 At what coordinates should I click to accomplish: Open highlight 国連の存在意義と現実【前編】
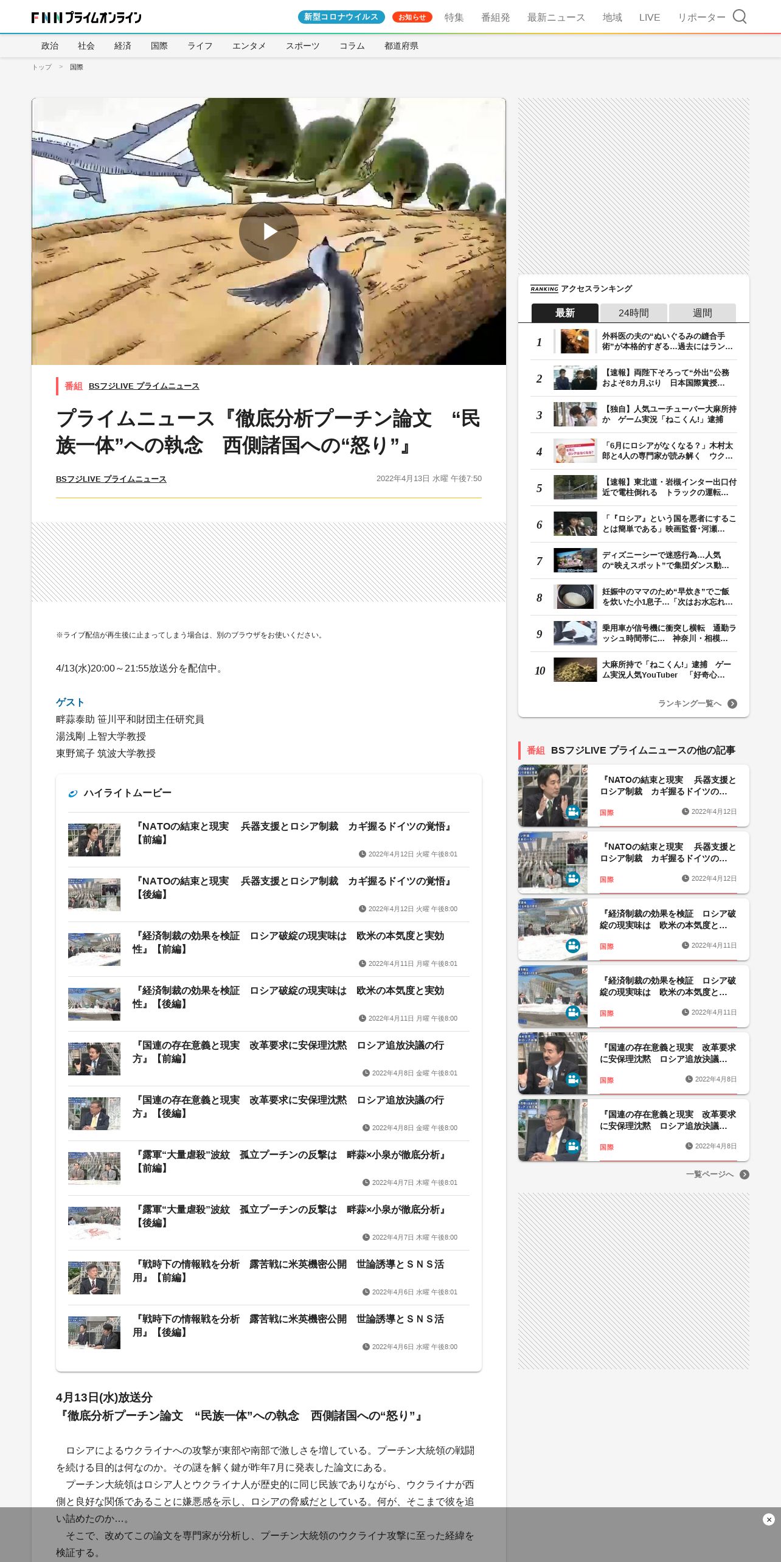tap(269, 1058)
